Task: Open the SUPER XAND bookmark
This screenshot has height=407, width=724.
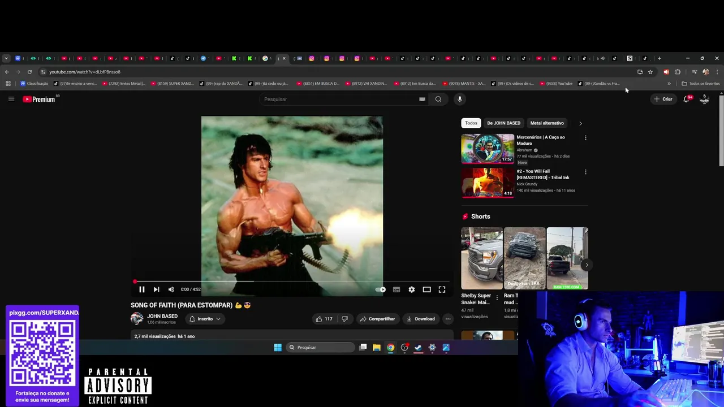Action: (x=172, y=84)
